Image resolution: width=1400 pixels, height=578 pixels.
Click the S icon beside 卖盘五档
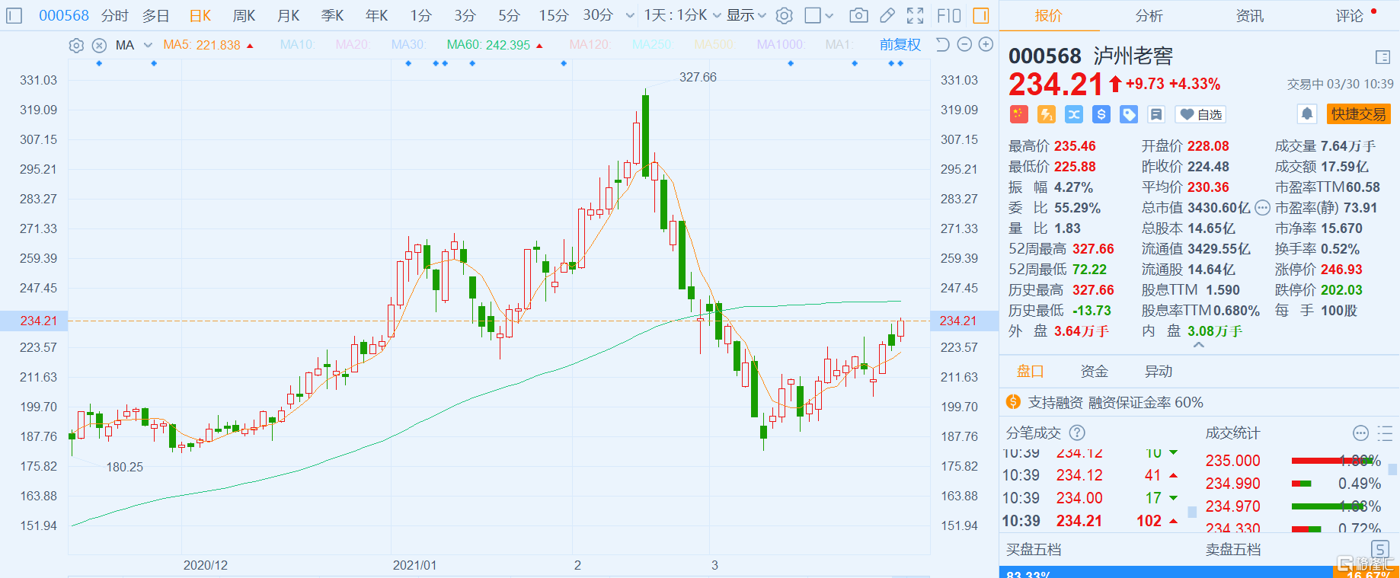pos(1379,549)
